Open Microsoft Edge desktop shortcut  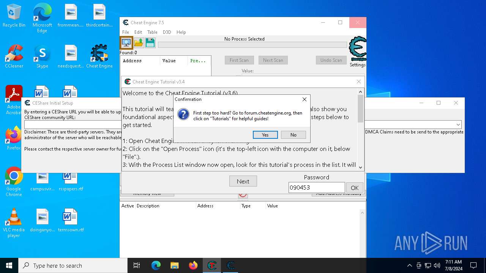tap(42, 18)
